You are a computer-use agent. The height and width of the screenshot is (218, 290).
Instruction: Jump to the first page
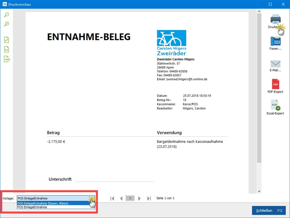tap(112, 199)
